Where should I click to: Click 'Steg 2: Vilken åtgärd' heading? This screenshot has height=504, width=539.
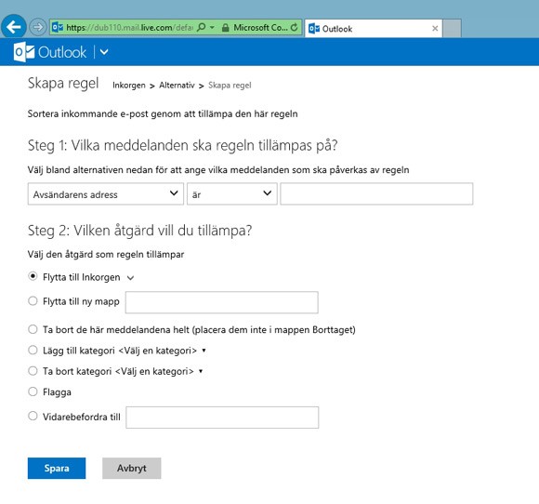[140, 231]
